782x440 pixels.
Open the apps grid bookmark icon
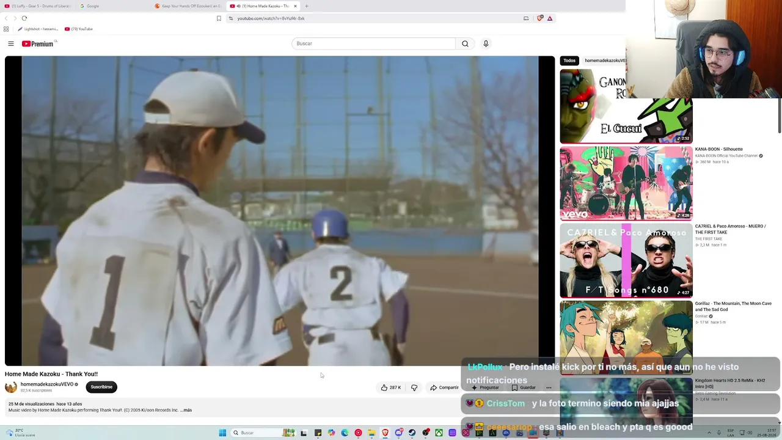tap(6, 29)
